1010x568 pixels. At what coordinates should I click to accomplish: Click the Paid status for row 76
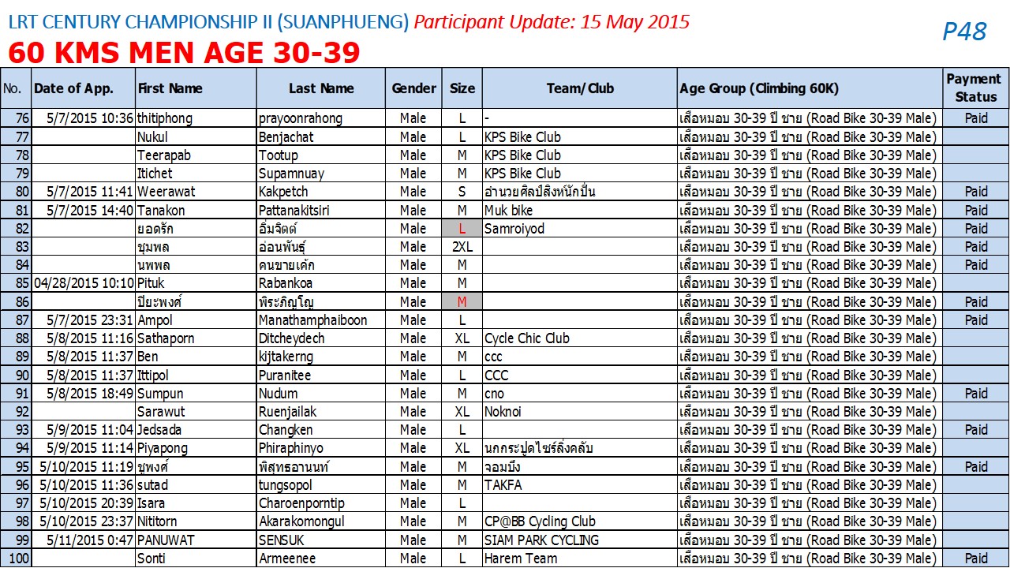pos(976,118)
